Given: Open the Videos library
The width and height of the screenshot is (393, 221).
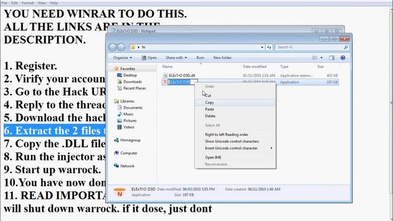Looking at the screenshot, I should point(128,127).
